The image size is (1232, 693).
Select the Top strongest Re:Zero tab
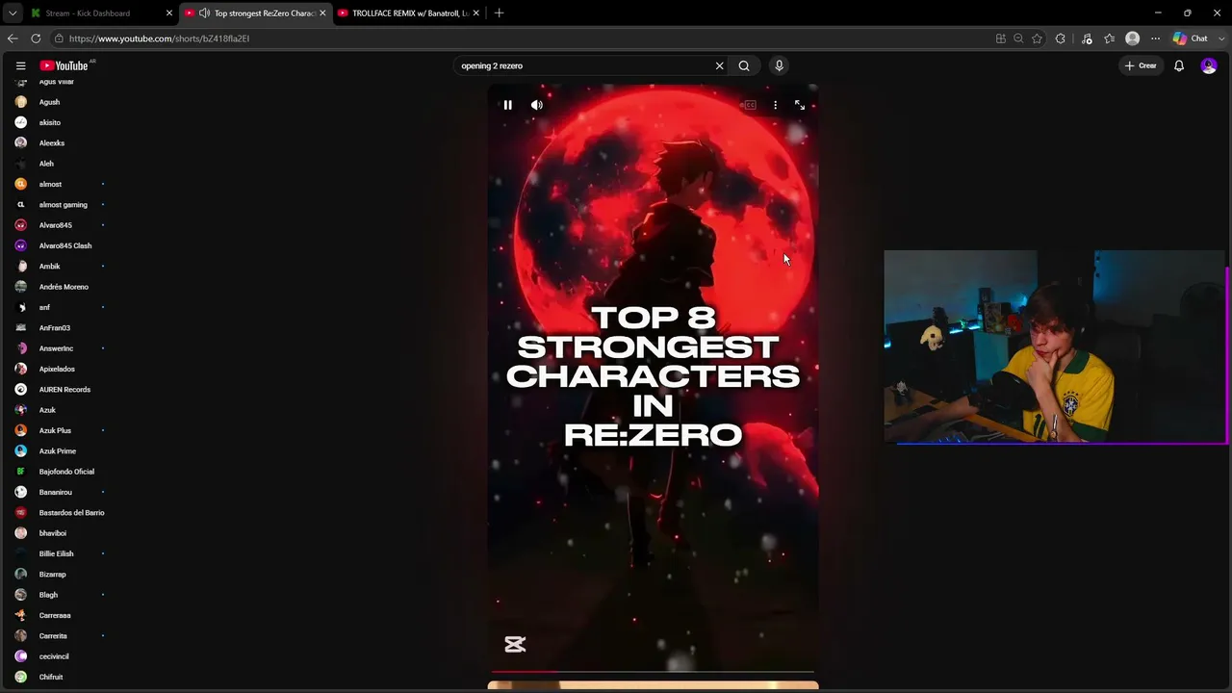pos(255,13)
